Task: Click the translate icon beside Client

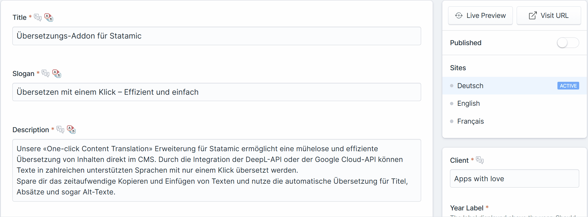Action: click(x=480, y=161)
